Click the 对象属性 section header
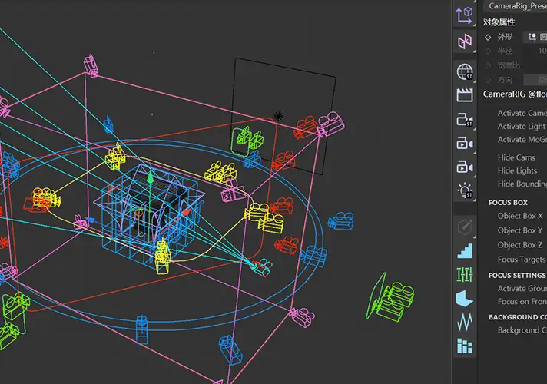The height and width of the screenshot is (384, 547). pyautogui.click(x=499, y=22)
